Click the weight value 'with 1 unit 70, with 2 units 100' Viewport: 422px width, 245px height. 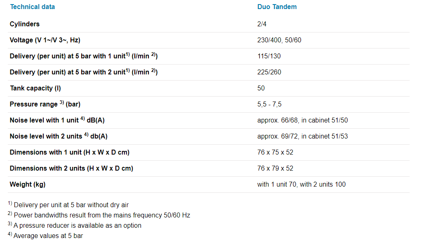click(x=301, y=185)
